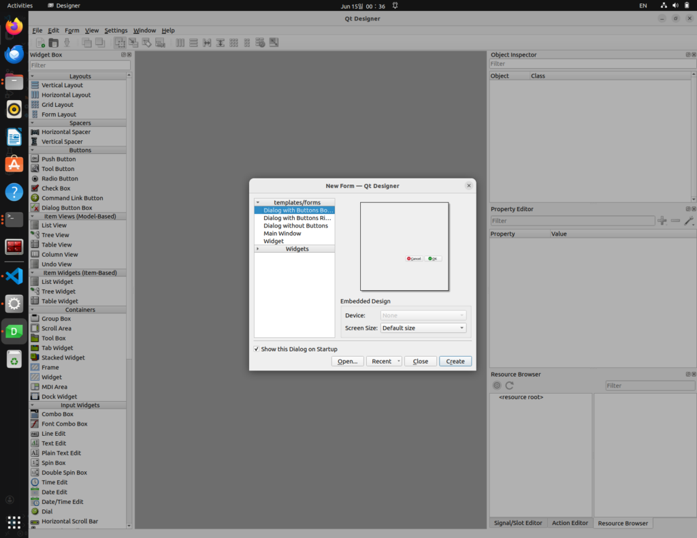Click the Send to Back toolbar icon
Screen dimensions: 697x538
tap(86, 43)
